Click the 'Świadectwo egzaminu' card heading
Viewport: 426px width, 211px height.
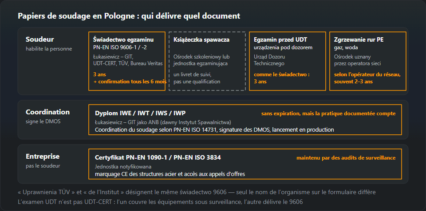pyautogui.click(x=123, y=39)
